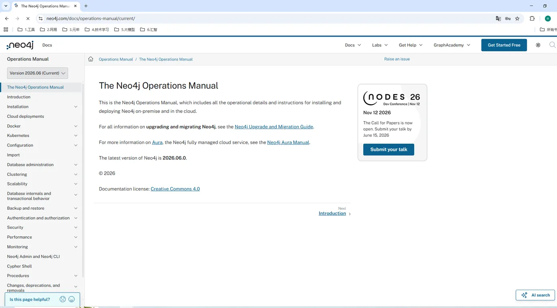Select Introduction in the sidebar
The height and width of the screenshot is (308, 557).
click(x=19, y=97)
